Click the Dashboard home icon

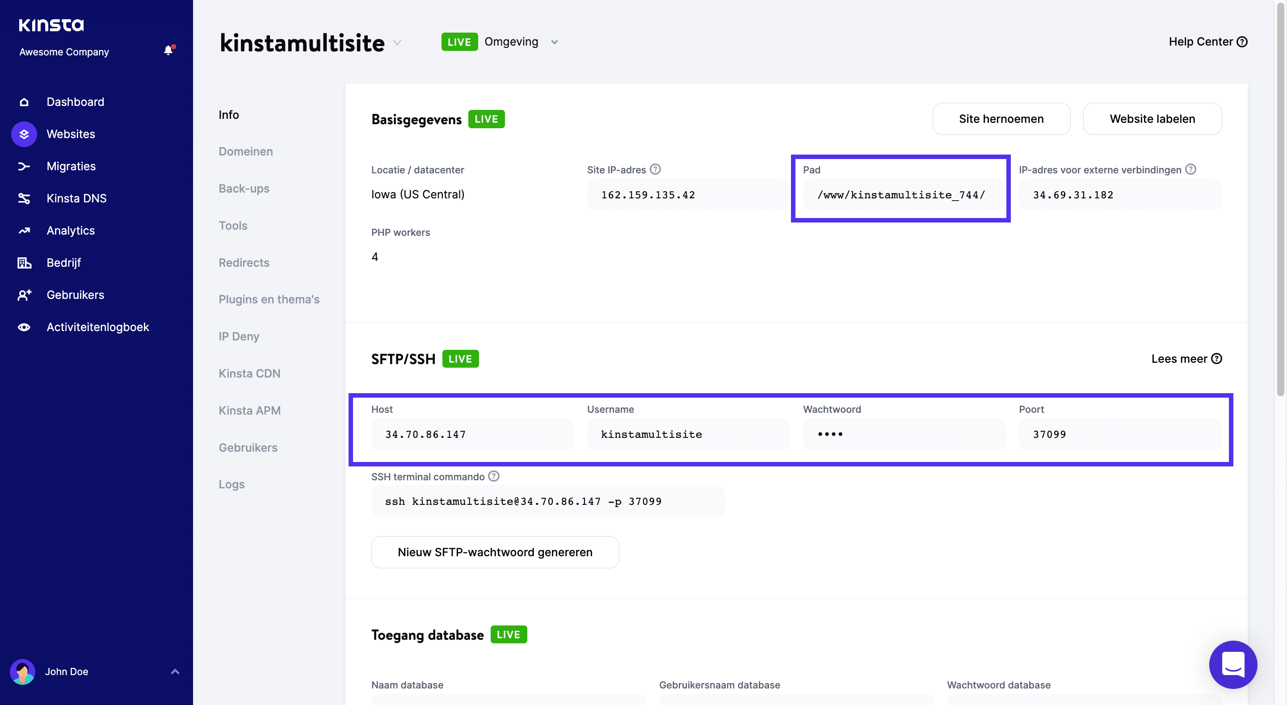point(24,102)
